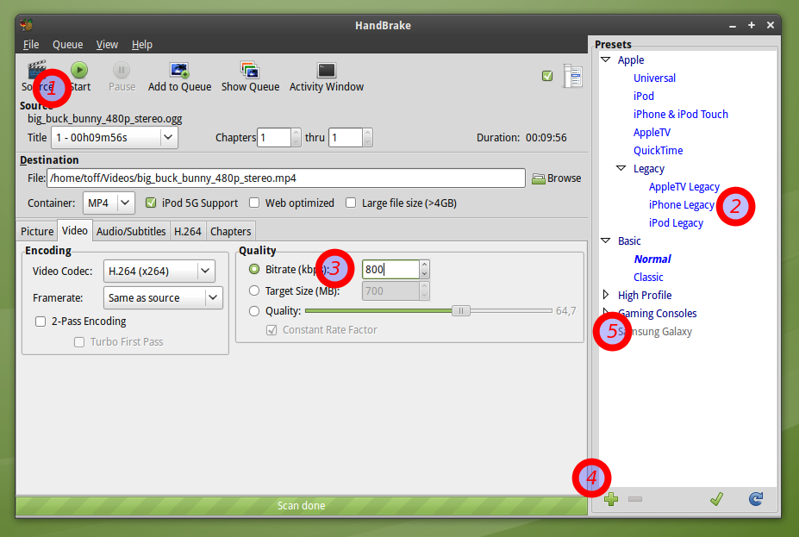Select the Quality radio button
The image size is (799, 537).
(x=254, y=311)
